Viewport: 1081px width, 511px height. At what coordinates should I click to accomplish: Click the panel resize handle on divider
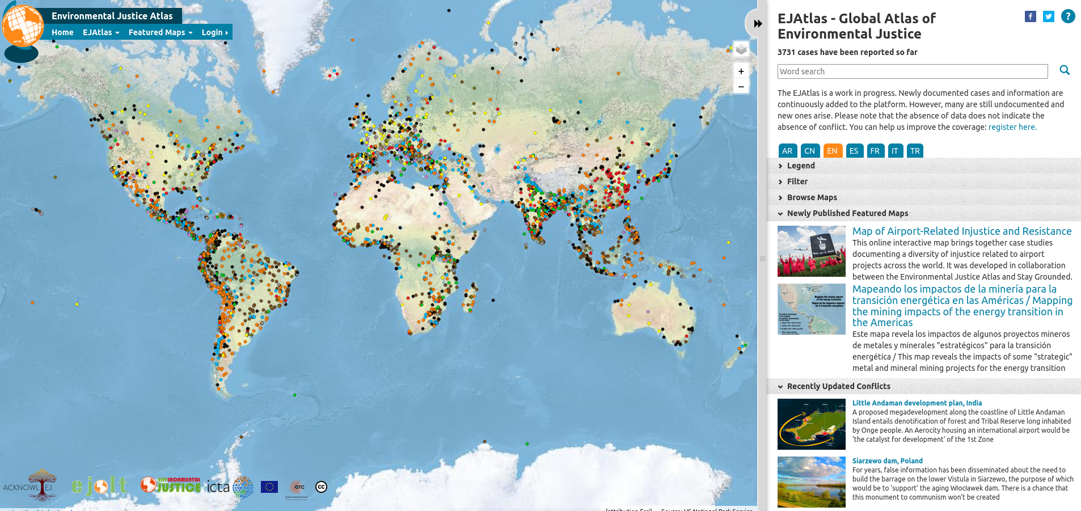tap(762, 259)
